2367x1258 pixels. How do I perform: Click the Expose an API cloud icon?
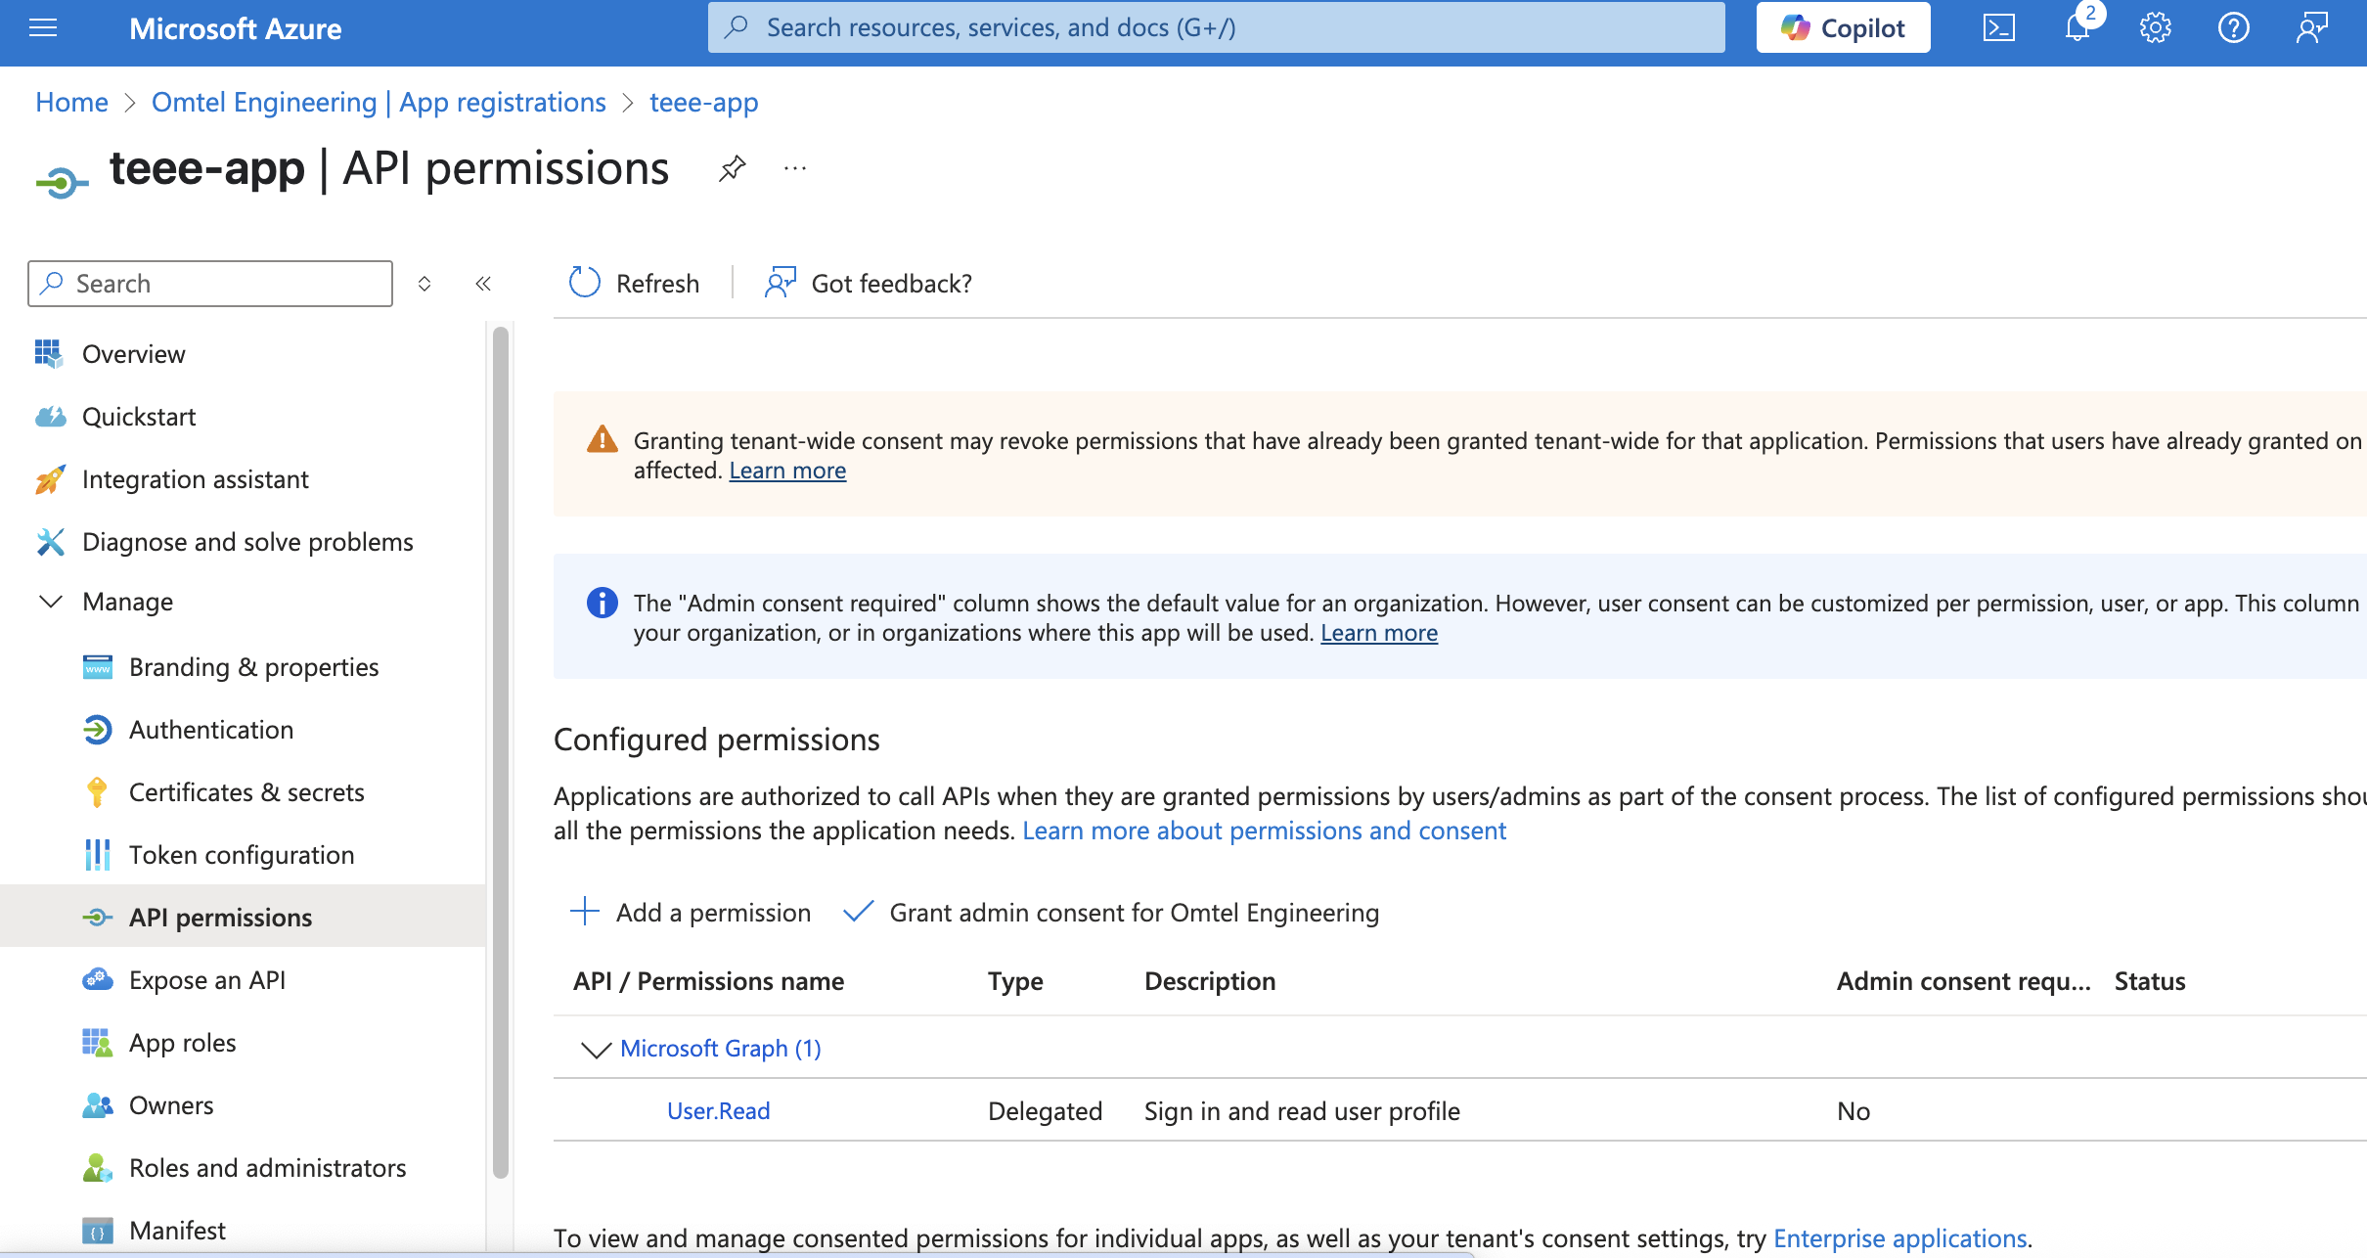pos(97,979)
